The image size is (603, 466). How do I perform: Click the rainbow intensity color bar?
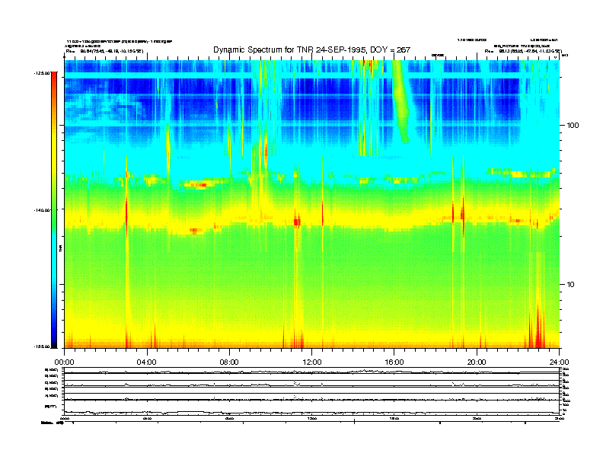pos(54,209)
